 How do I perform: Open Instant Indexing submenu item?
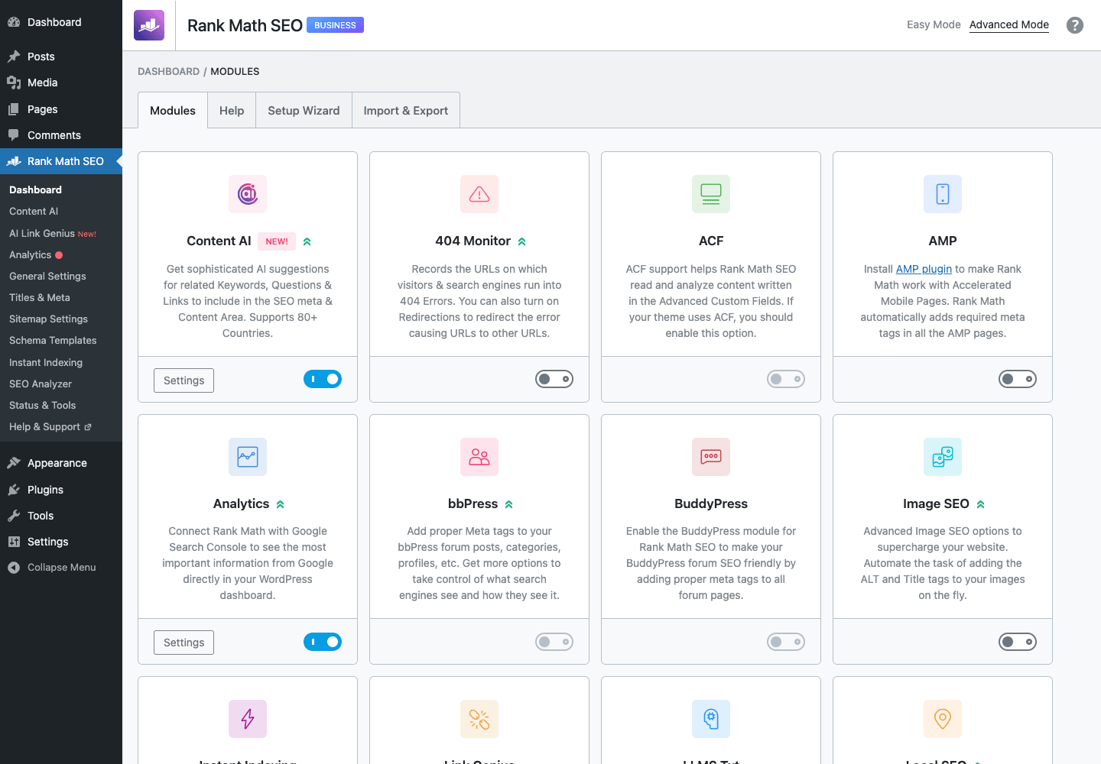coord(46,363)
